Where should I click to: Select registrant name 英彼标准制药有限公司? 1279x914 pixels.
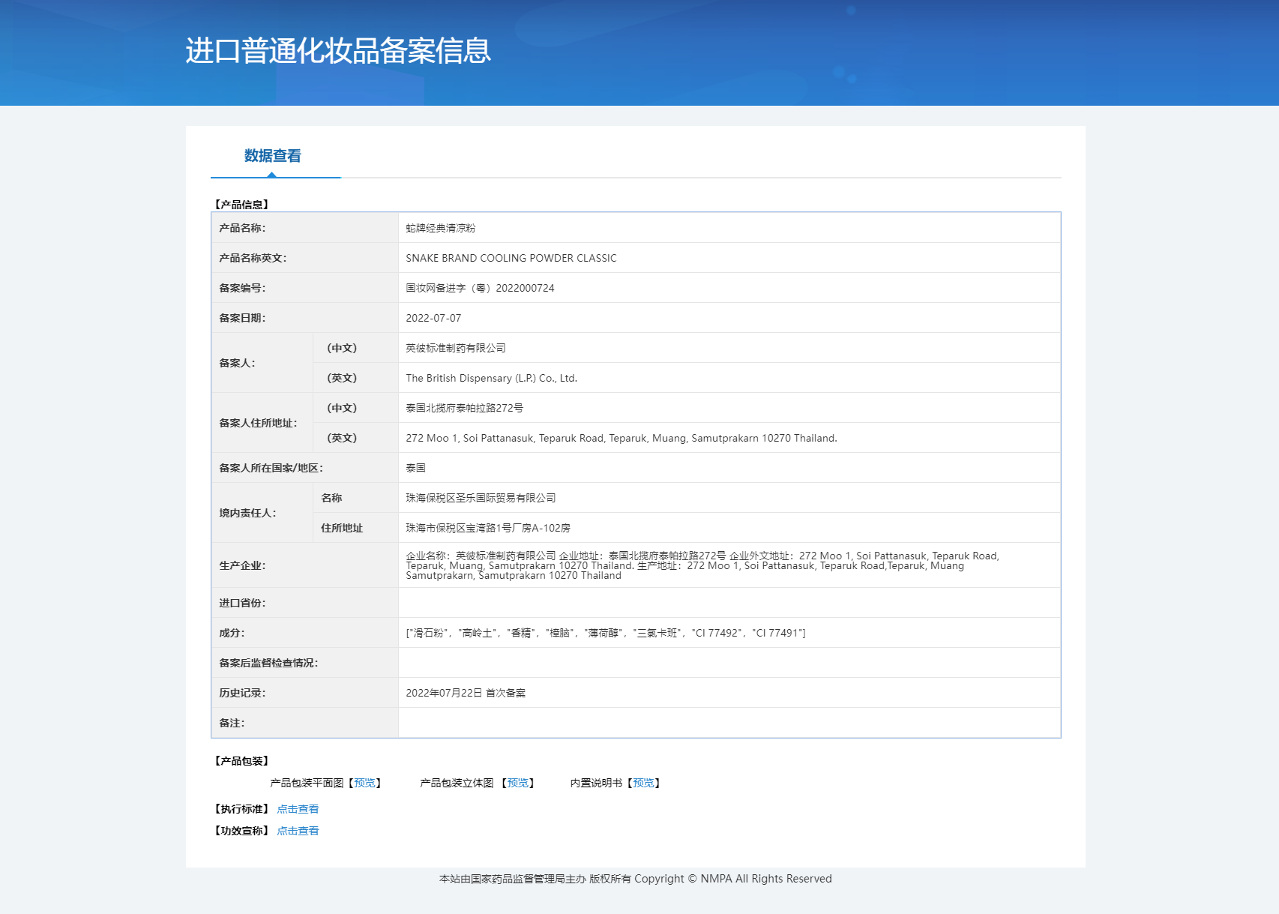[x=456, y=348]
